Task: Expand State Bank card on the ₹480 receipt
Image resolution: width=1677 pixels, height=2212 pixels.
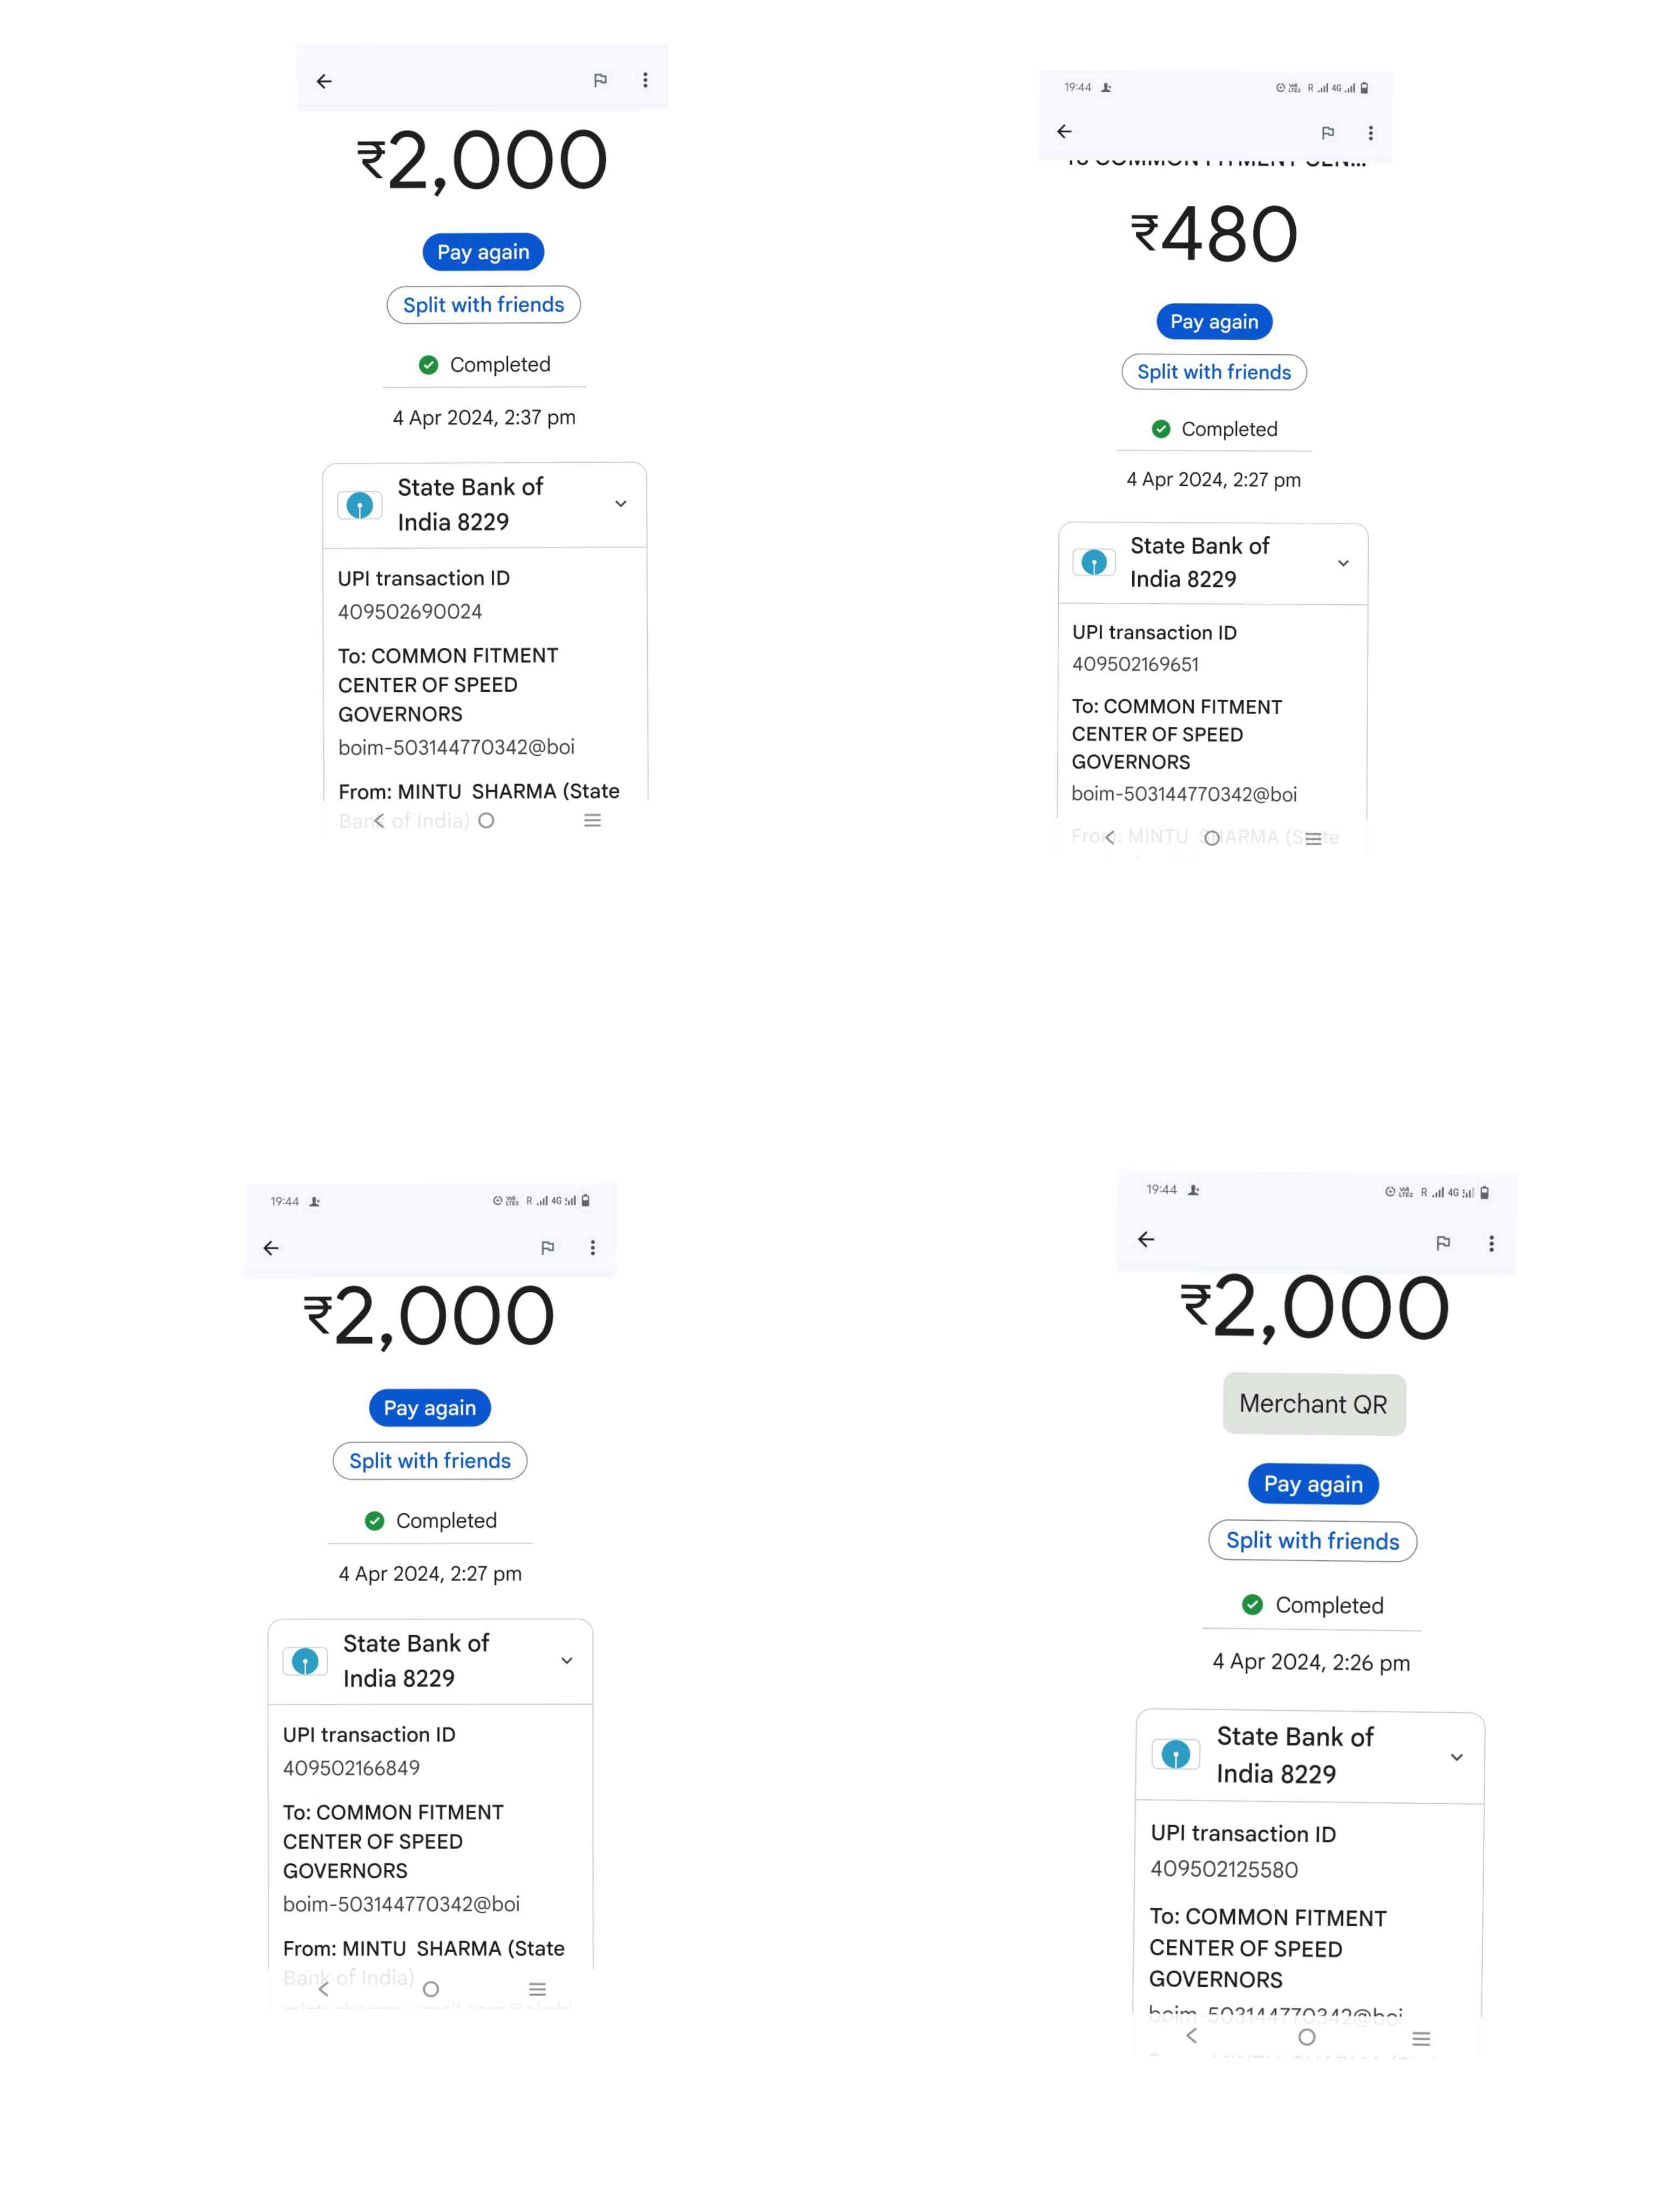Action: (1343, 563)
